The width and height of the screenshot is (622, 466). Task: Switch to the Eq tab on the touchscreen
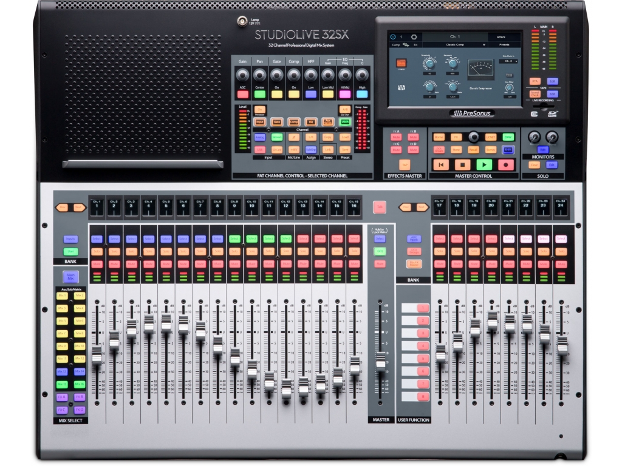coord(415,45)
